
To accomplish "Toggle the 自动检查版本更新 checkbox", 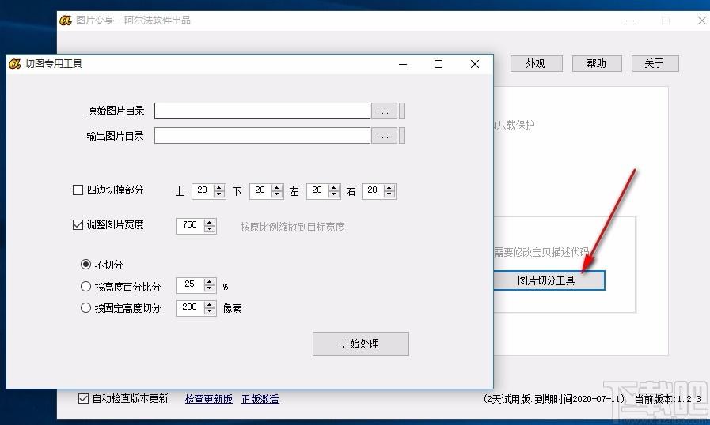I will (84, 399).
